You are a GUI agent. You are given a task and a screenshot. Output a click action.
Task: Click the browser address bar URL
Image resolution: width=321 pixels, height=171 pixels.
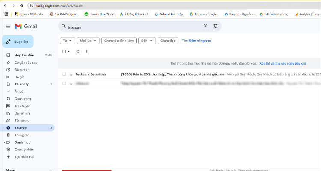(x=59, y=6)
